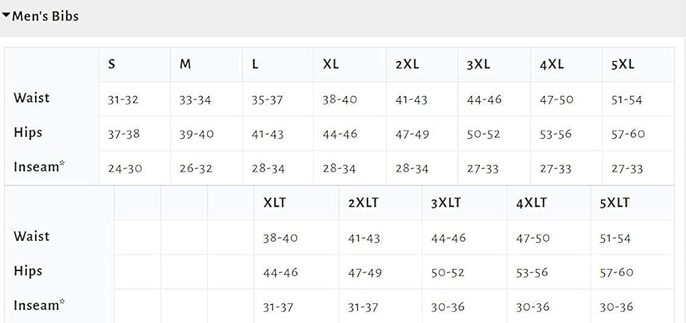686x323 pixels.
Task: Click the 4XLT tall size header
Action: pyautogui.click(x=532, y=203)
